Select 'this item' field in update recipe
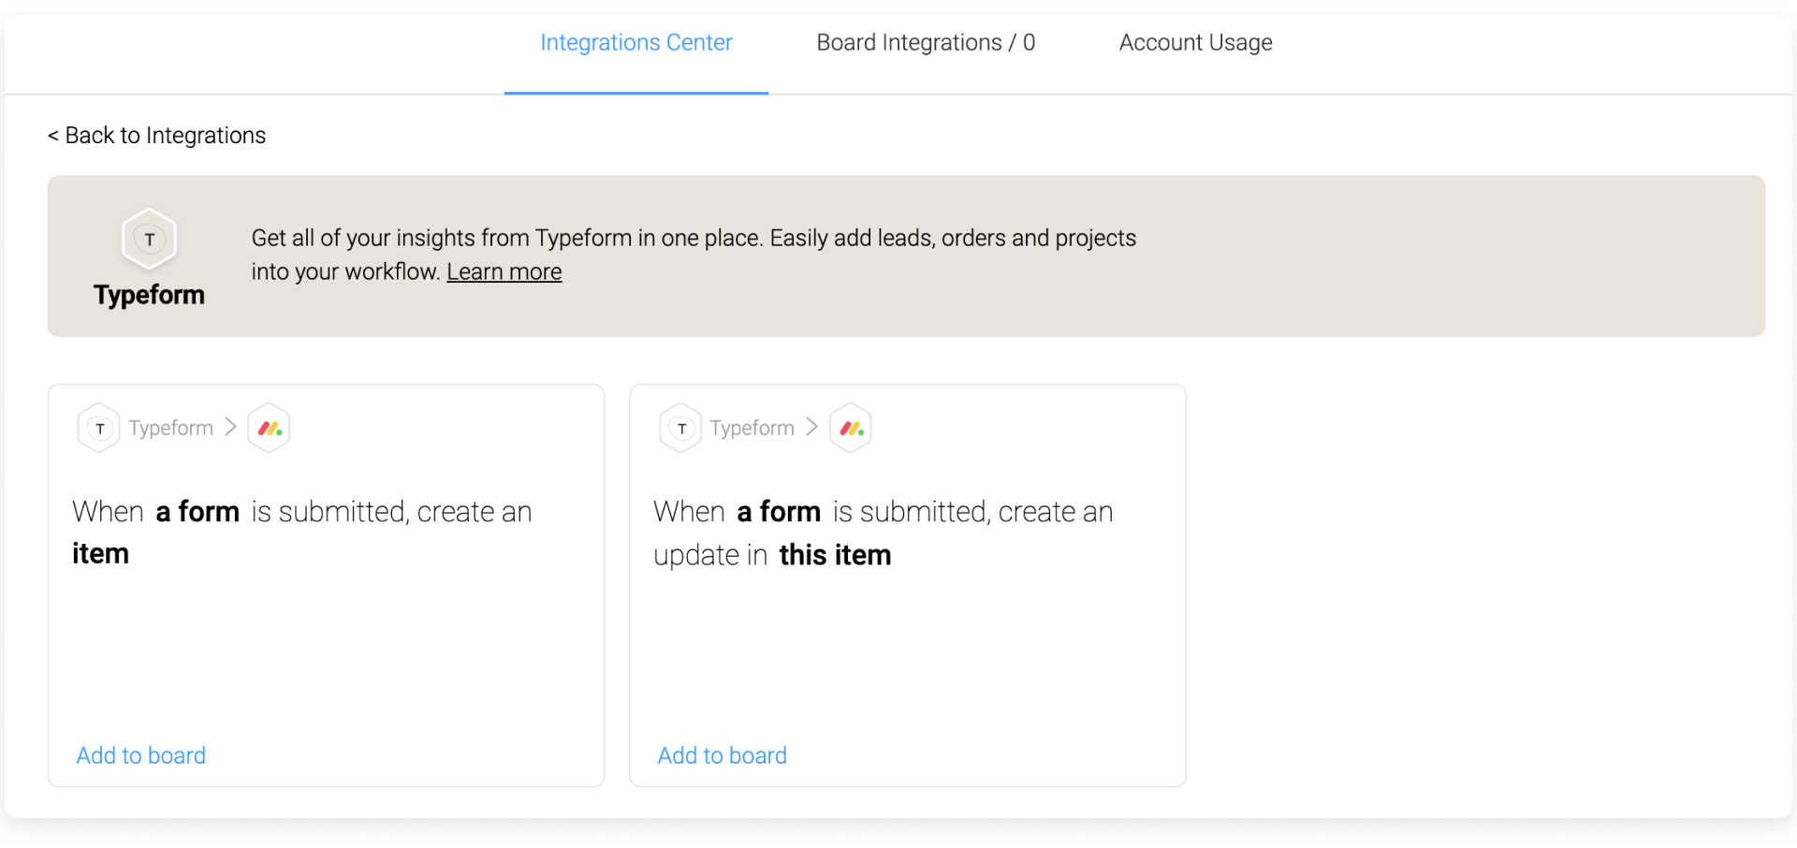1797x848 pixels. coord(835,555)
